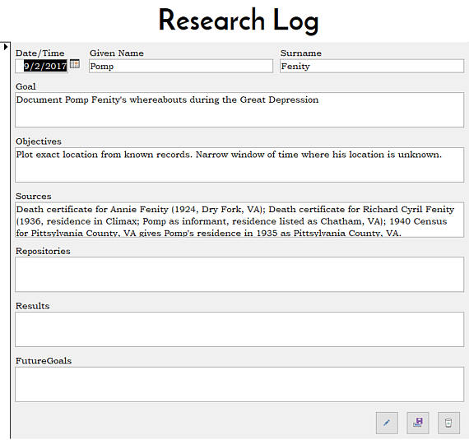Click the Given Name label
Viewport: 469px width, 440px height.
point(117,53)
